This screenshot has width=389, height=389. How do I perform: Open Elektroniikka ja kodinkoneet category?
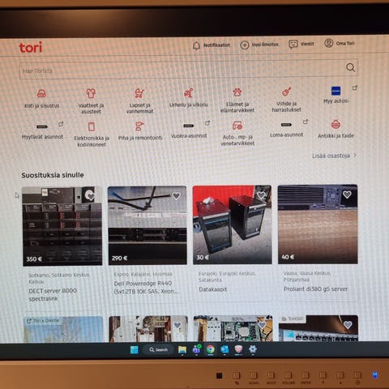(x=92, y=135)
